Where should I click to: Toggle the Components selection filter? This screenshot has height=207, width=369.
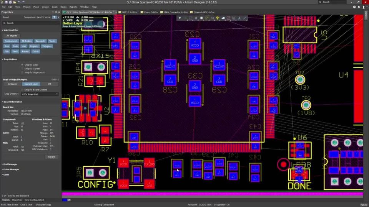(11, 41)
